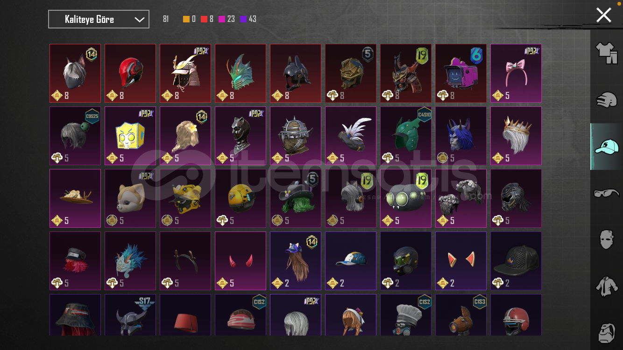Open the clothing outfits category icon
This screenshot has height=350, width=623.
tap(606, 53)
